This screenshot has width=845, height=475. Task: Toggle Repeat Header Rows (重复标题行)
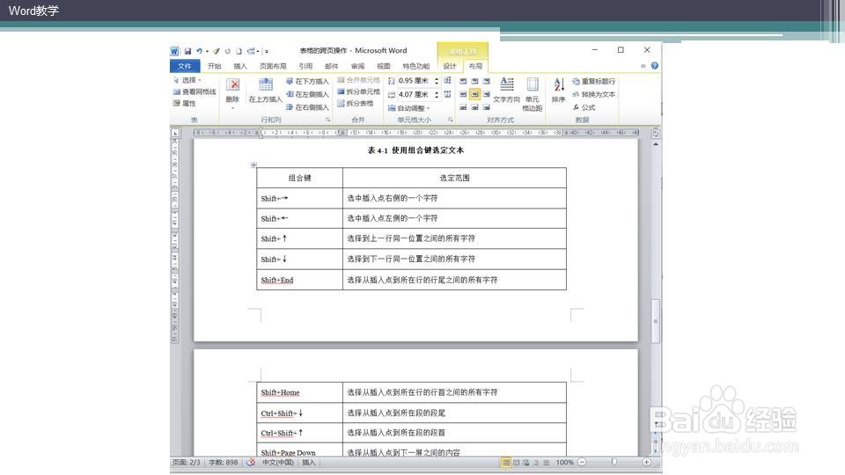[x=593, y=81]
